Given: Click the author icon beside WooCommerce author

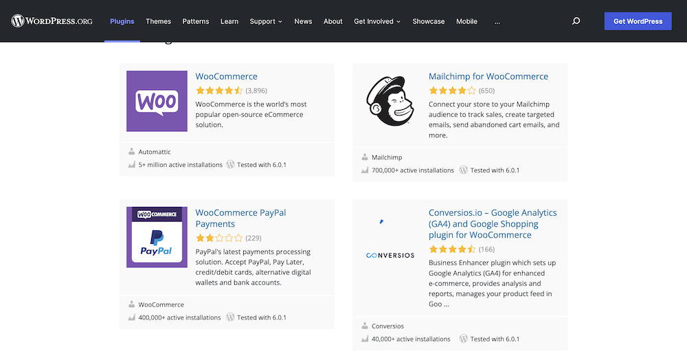Looking at the screenshot, I should click(131, 304).
